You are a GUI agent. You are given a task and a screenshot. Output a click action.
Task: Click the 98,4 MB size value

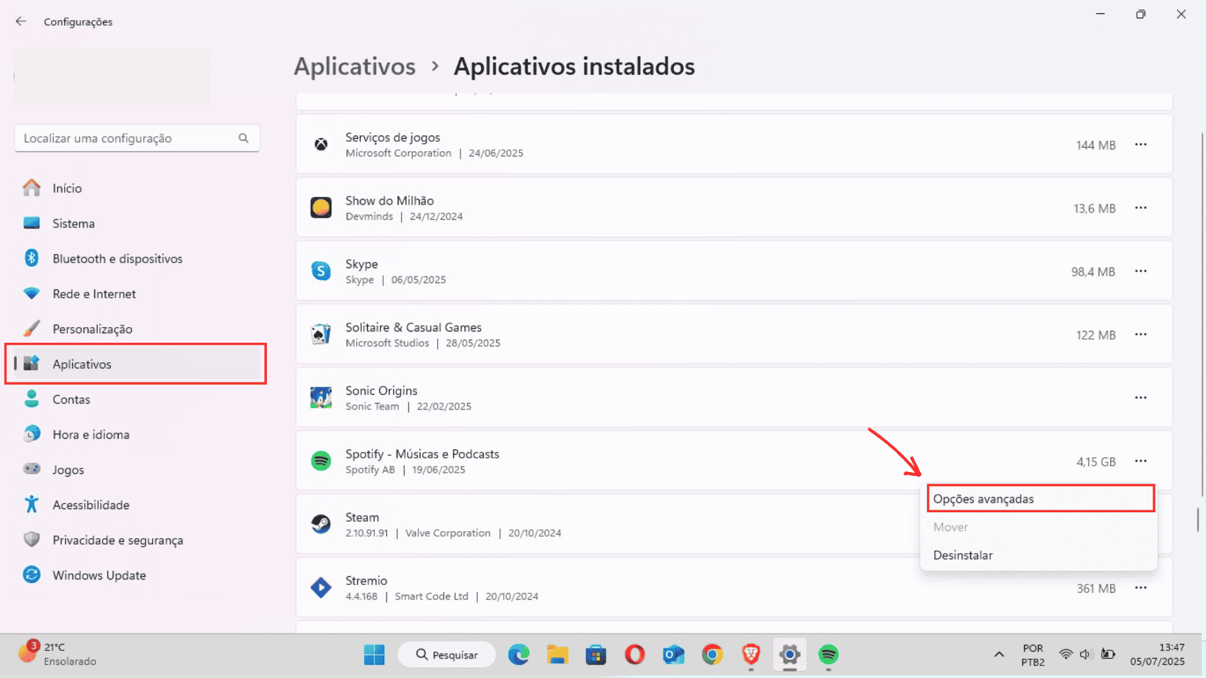pos(1093,272)
